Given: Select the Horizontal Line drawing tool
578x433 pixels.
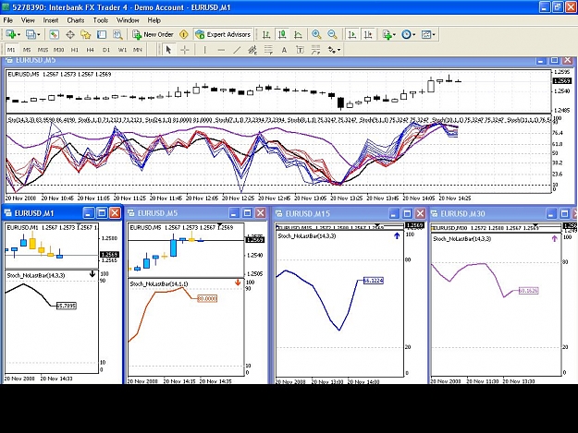Looking at the screenshot, I should pos(221,50).
